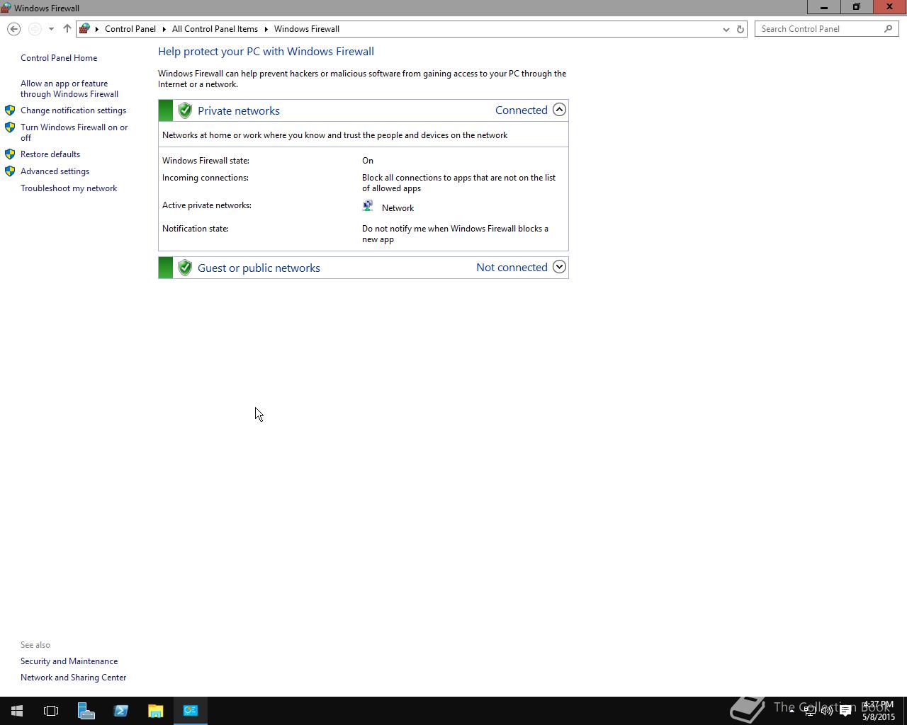Click the Back navigation arrow
This screenshot has width=907, height=725.
pyautogui.click(x=13, y=29)
